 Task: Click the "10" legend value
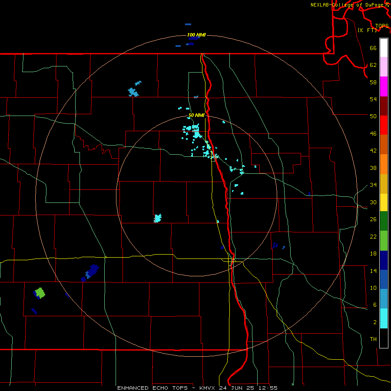point(373,288)
